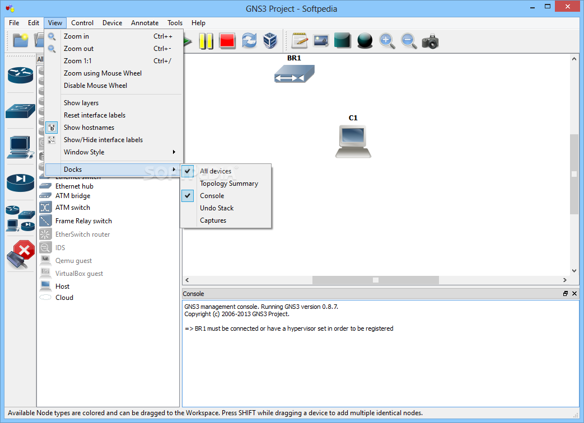Select Qemu guest in device list

(x=74, y=261)
